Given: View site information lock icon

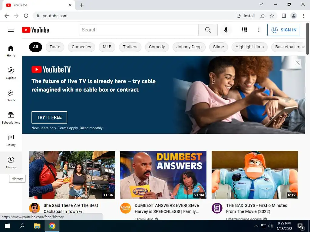Looking at the screenshot, I should tap(38, 16).
